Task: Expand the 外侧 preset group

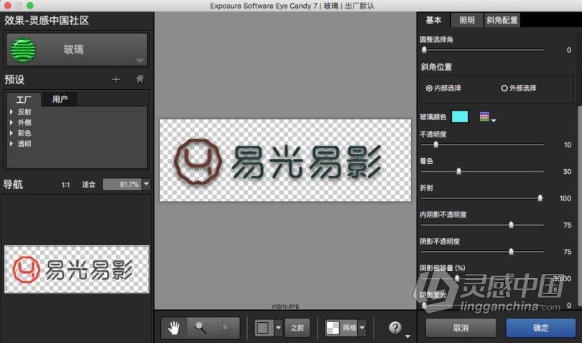Action: coord(11,122)
